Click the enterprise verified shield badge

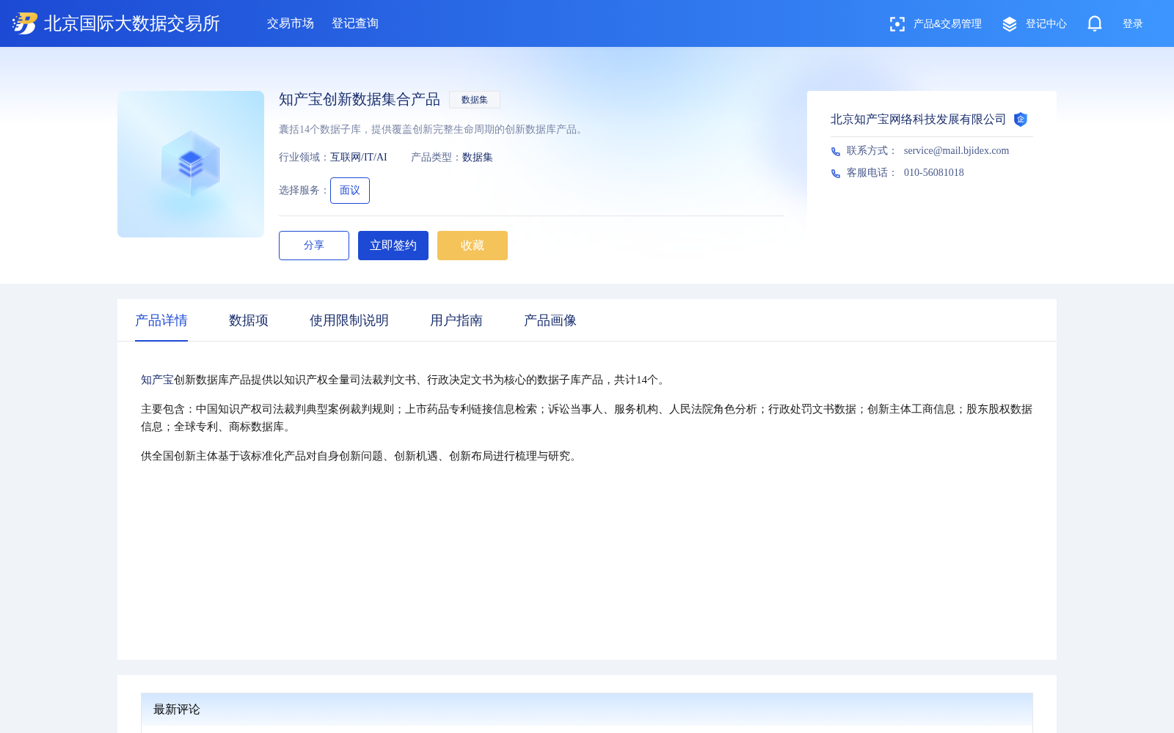pos(1021,119)
